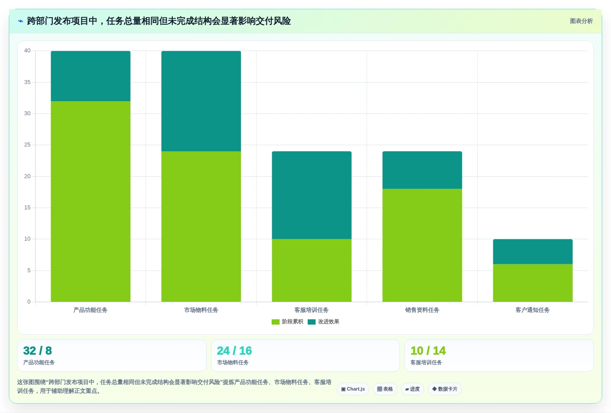Click the 表格 tag
This screenshot has width=611, height=413.
385,389
